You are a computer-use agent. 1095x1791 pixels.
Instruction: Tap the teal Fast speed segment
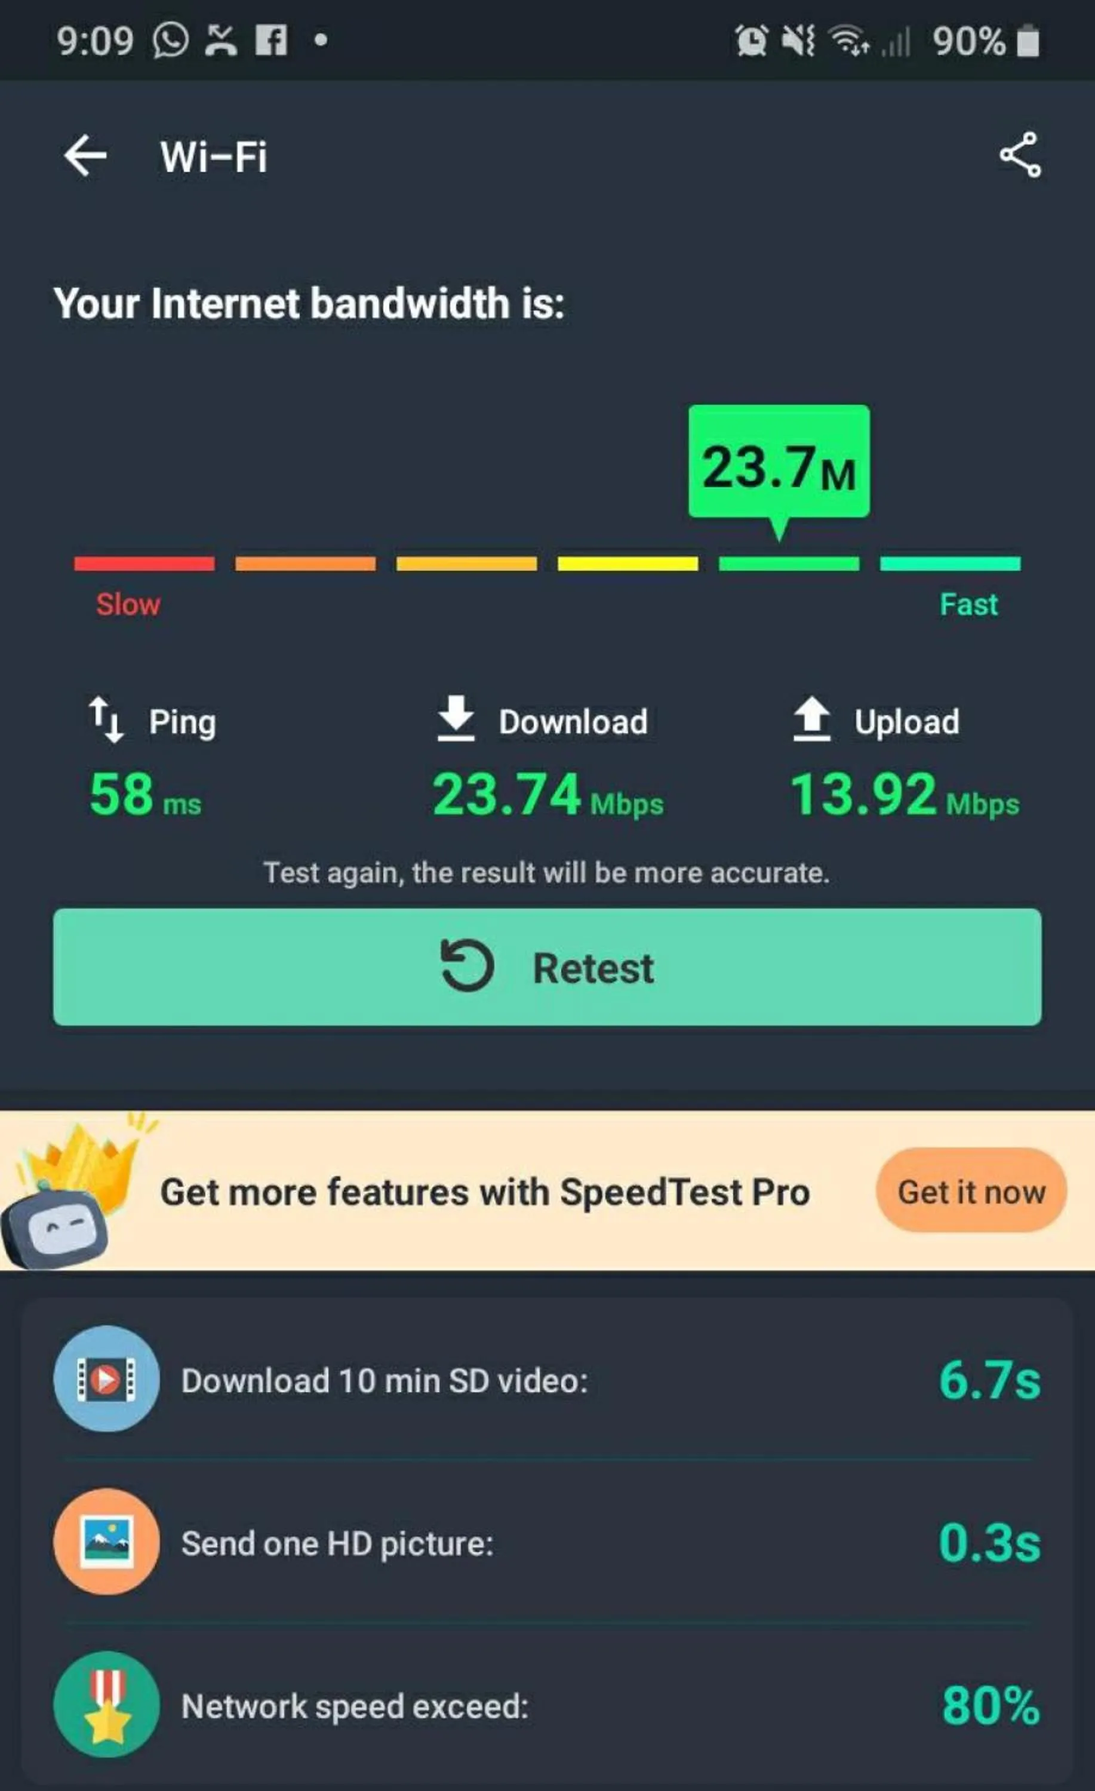[951, 564]
